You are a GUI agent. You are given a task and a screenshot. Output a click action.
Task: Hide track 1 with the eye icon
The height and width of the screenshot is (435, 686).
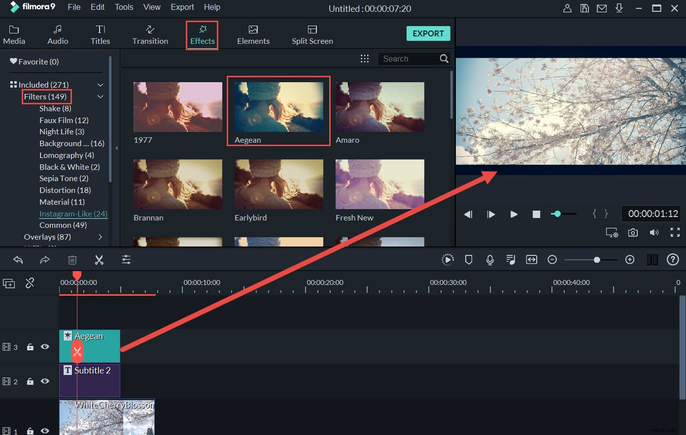(45, 431)
